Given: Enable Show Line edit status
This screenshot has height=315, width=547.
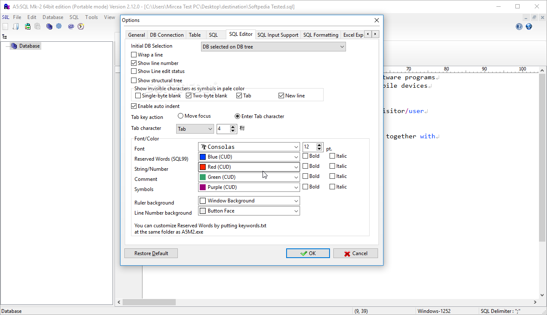Looking at the screenshot, I should pos(134,71).
